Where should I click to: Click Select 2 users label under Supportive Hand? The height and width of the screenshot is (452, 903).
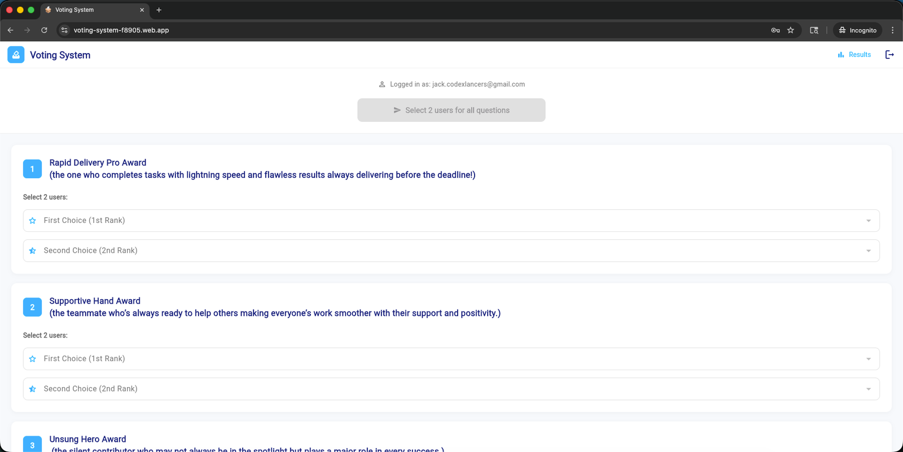point(45,335)
